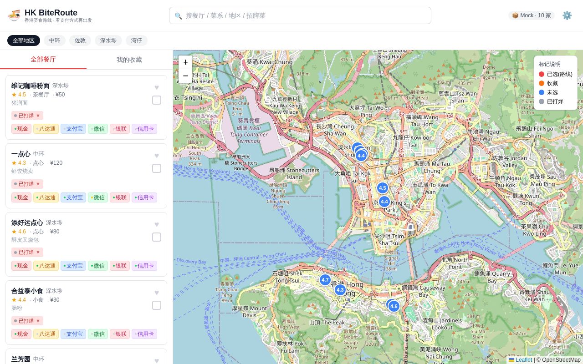Click 信用卡 payment tag of 一点心
Image resolution: width=583 pixels, height=364 pixels.
144,197
